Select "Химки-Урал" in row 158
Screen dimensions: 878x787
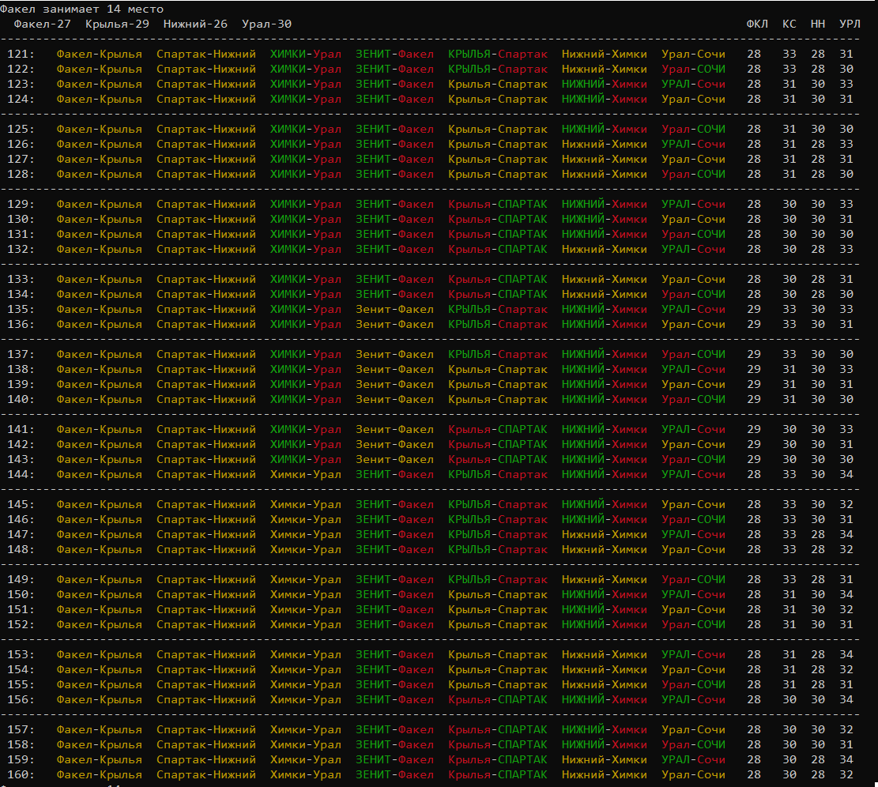tap(306, 744)
